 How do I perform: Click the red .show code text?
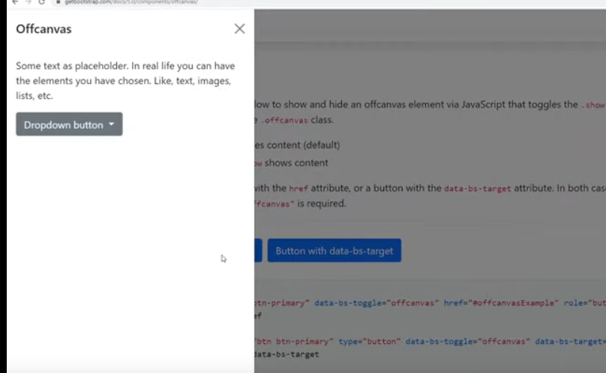click(x=592, y=106)
